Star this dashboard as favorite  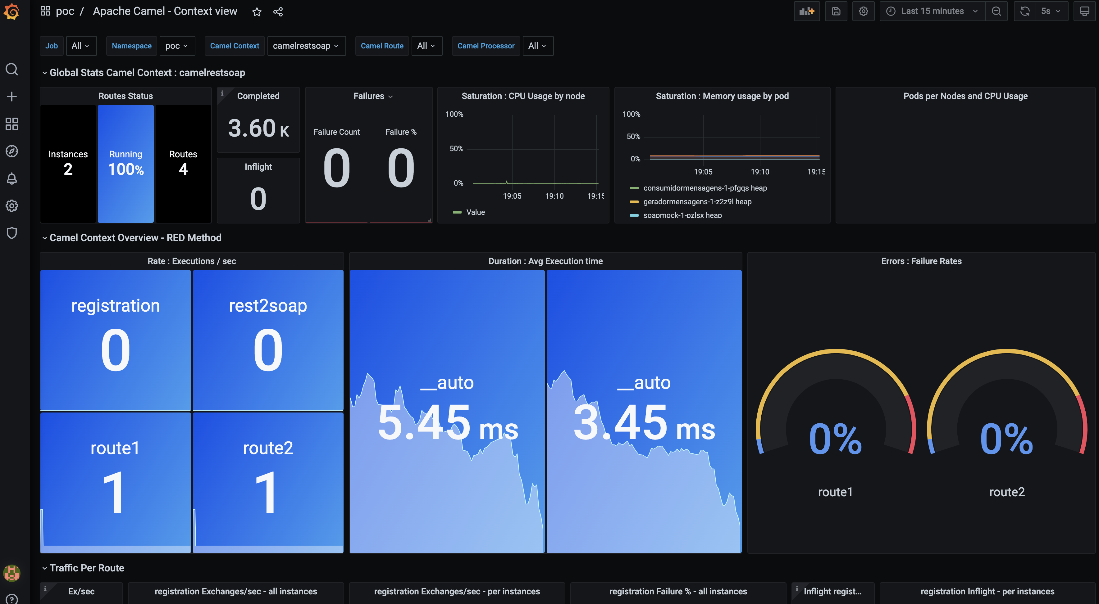click(256, 12)
